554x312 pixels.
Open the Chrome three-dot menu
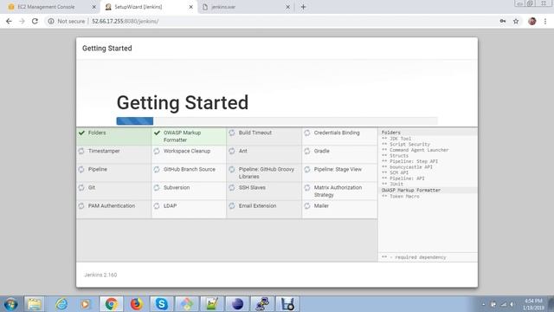tap(545, 21)
